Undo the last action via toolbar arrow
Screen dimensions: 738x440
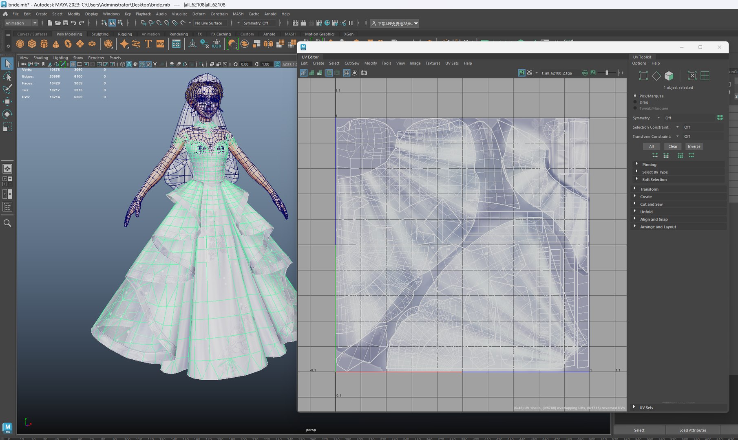point(73,23)
